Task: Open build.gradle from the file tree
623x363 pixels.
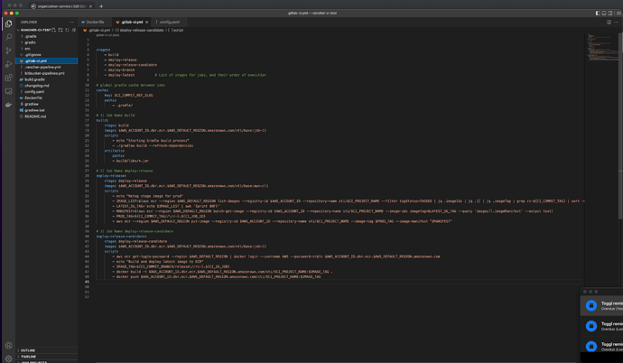Action: tap(35, 79)
